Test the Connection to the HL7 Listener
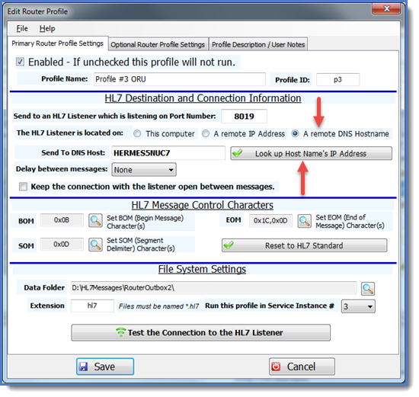 tap(200, 332)
